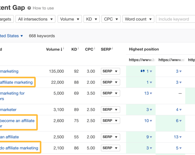Open the Word count filter dropdown

pyautogui.click(x=138, y=19)
